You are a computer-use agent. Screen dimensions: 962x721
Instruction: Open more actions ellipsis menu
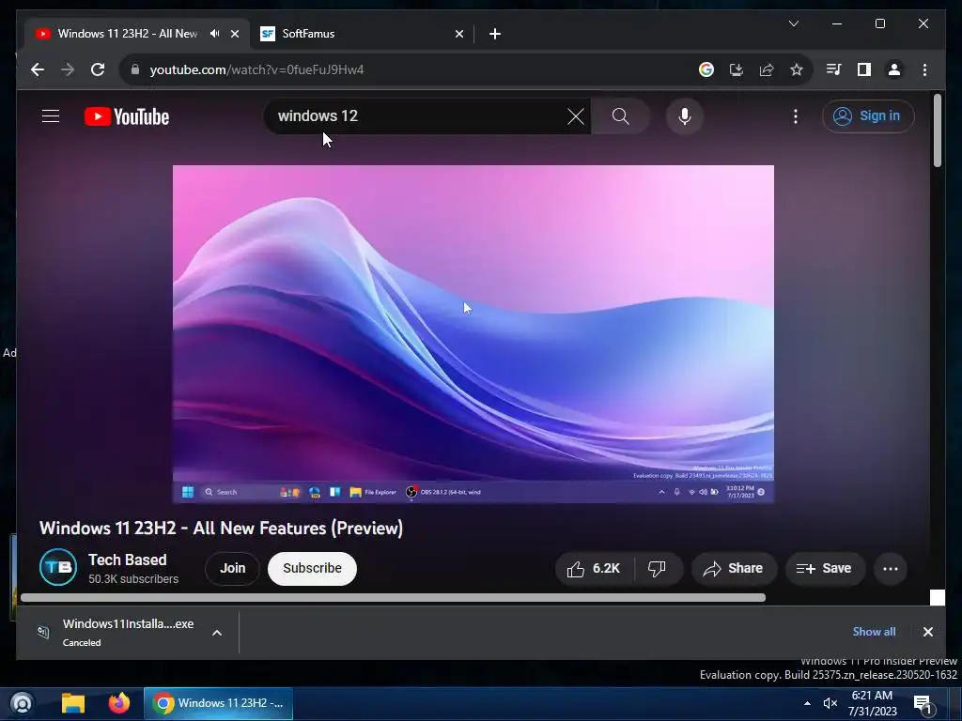891,569
